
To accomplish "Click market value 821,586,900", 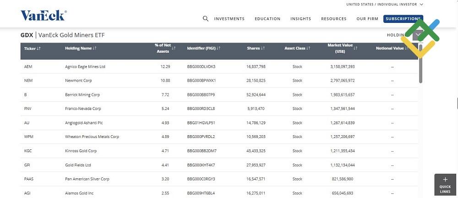I will click(343, 179).
